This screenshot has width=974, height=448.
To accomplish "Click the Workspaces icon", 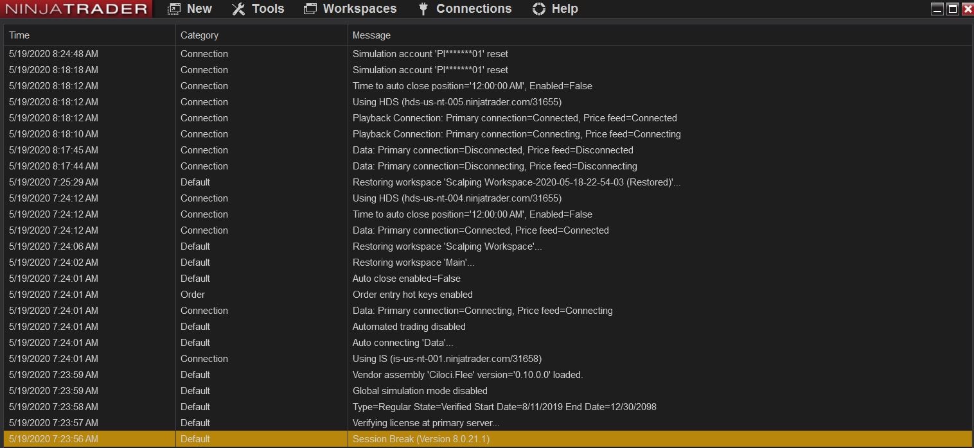I will (x=310, y=9).
